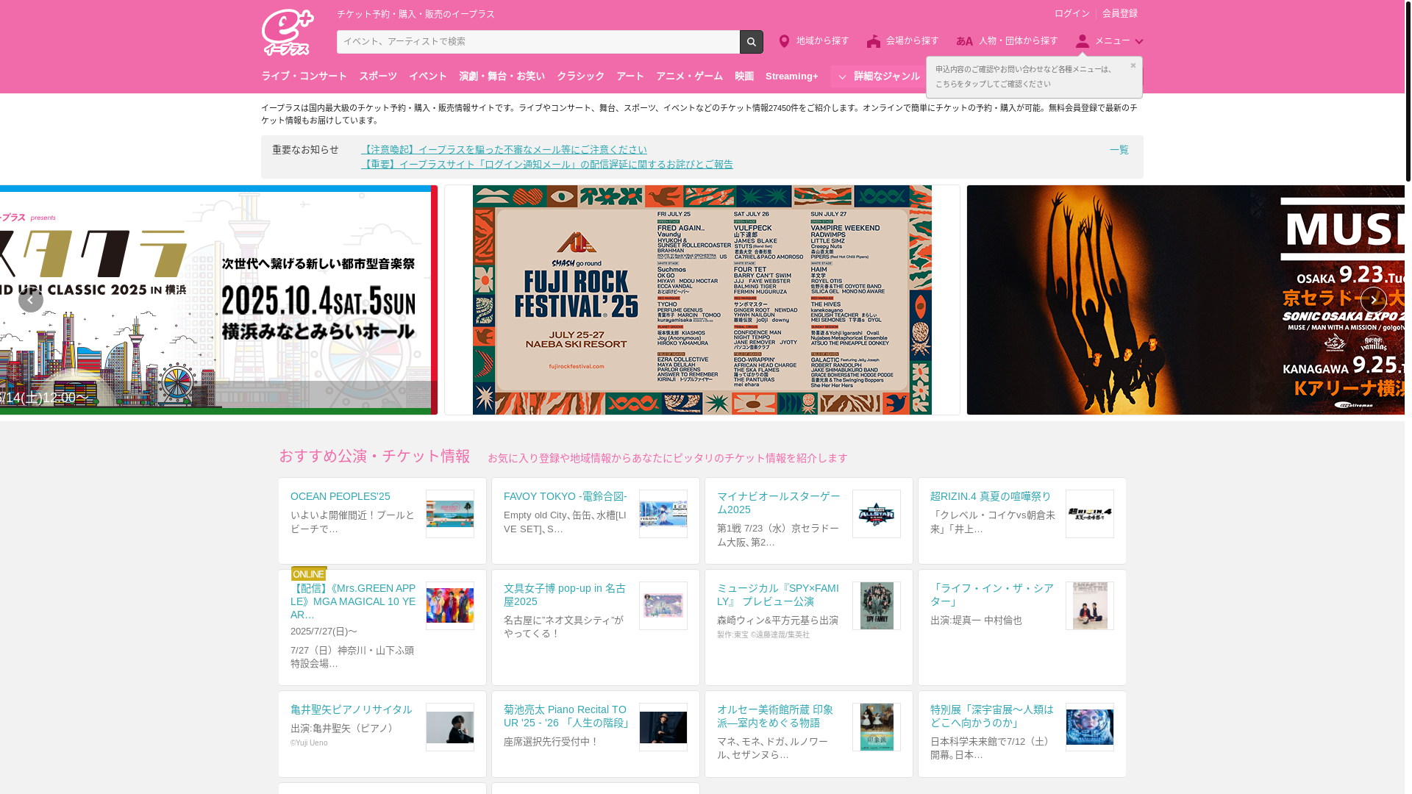Open the オルセー美術館所蔵 印象派 link
The height and width of the screenshot is (794, 1412).
775,717
